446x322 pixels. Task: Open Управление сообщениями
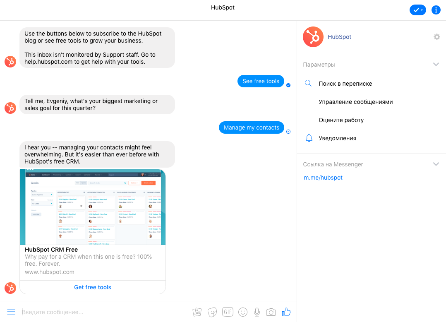[355, 102]
